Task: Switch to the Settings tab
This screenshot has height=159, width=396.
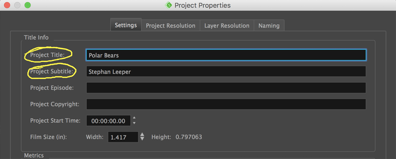Action: tap(126, 26)
